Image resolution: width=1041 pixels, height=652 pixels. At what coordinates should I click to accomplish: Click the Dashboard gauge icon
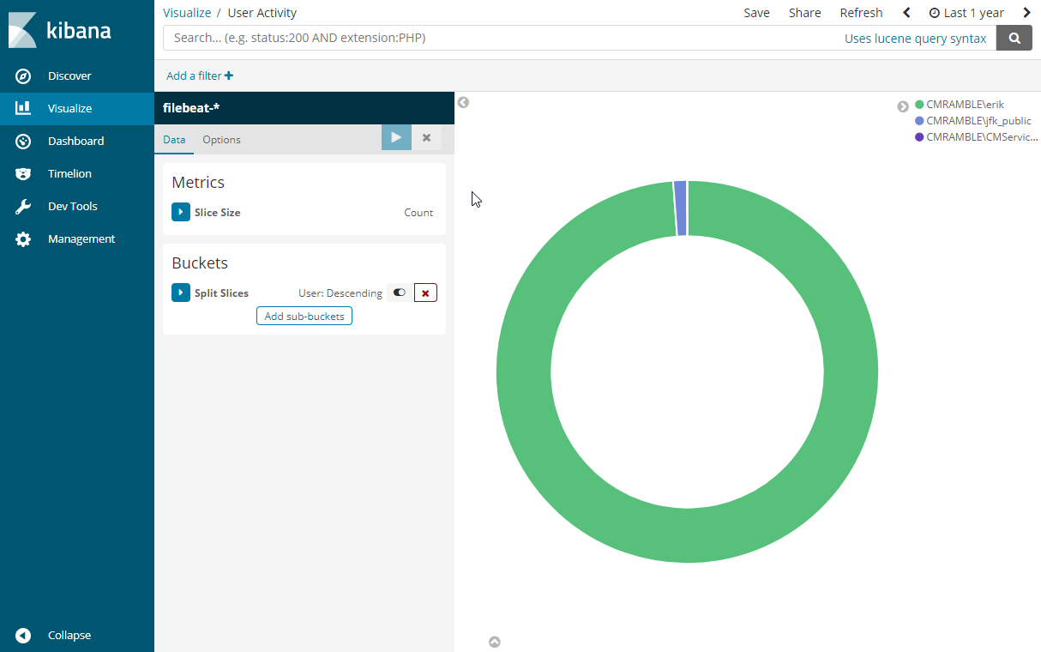point(23,142)
